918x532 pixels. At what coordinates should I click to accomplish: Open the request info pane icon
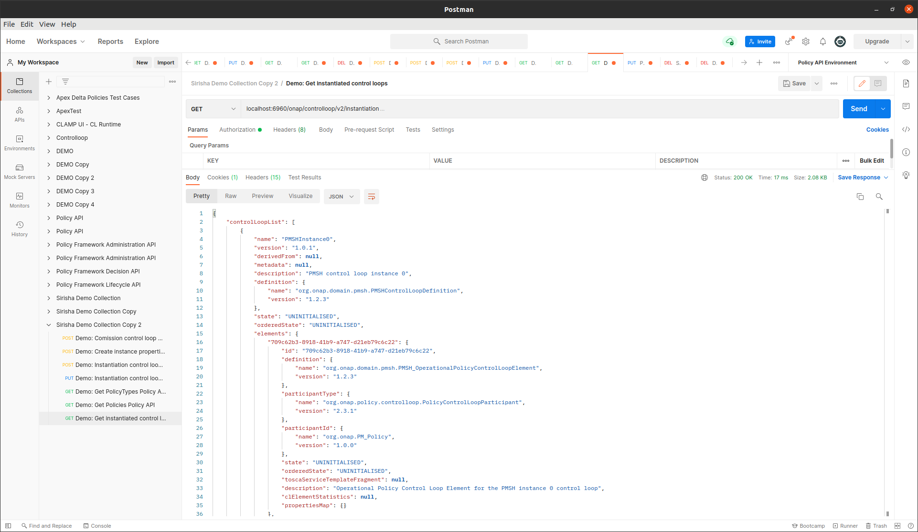pyautogui.click(x=906, y=152)
